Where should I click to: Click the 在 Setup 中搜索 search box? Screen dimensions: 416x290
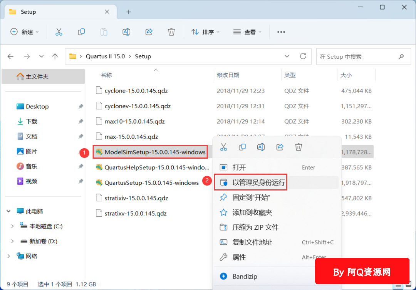click(x=364, y=56)
